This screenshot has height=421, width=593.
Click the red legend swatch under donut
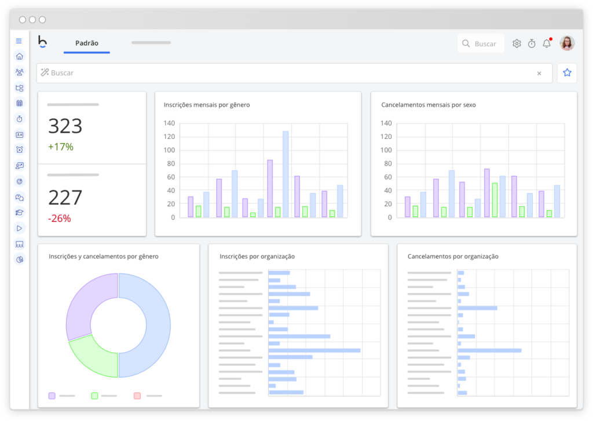click(x=137, y=396)
